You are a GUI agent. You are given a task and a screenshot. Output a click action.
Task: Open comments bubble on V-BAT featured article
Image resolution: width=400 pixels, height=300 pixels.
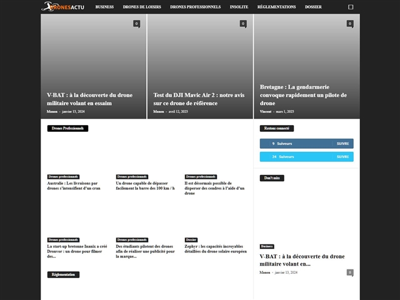coord(136,24)
